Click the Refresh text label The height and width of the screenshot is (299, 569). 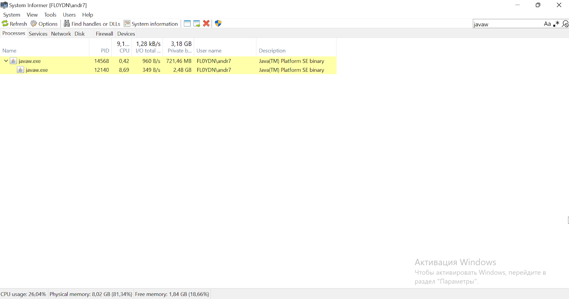click(x=18, y=24)
